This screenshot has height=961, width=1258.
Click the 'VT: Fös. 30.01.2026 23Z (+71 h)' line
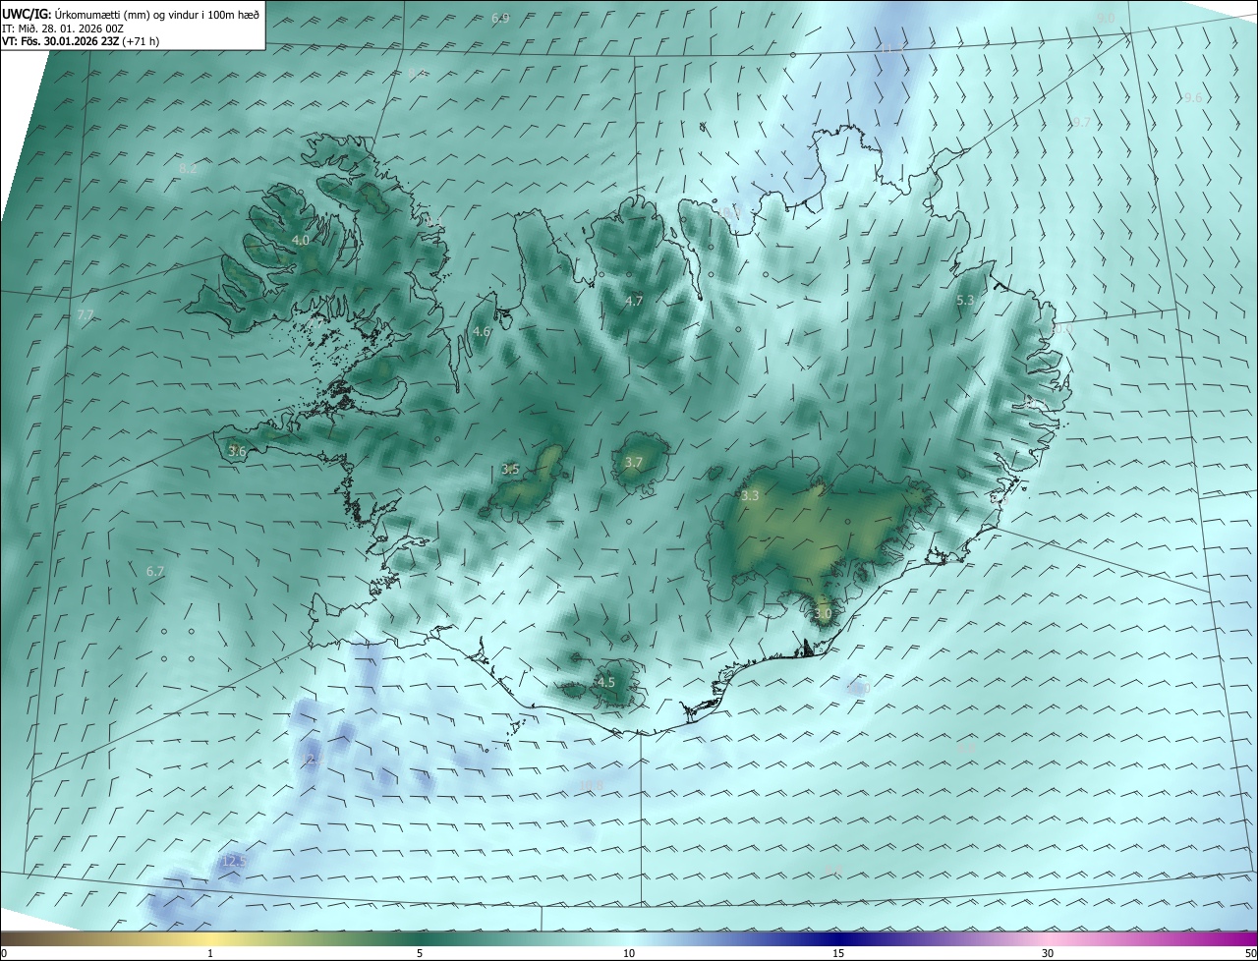(x=81, y=41)
